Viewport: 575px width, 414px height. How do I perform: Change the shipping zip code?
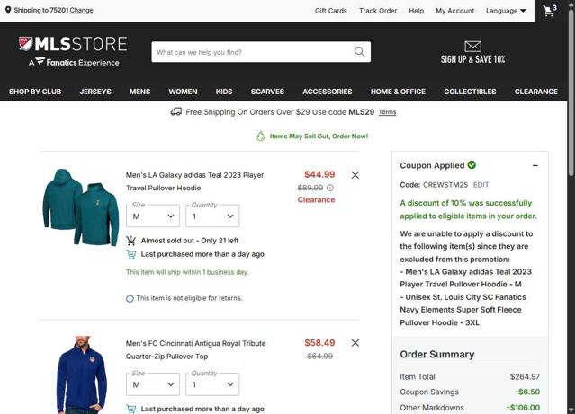(81, 10)
